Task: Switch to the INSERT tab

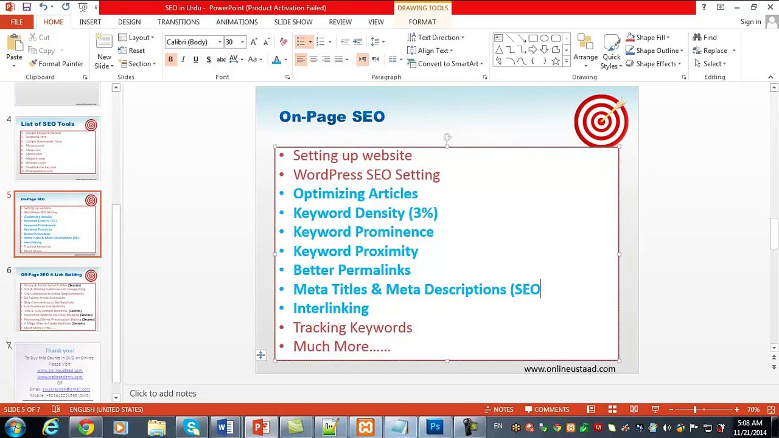Action: pyautogui.click(x=90, y=22)
